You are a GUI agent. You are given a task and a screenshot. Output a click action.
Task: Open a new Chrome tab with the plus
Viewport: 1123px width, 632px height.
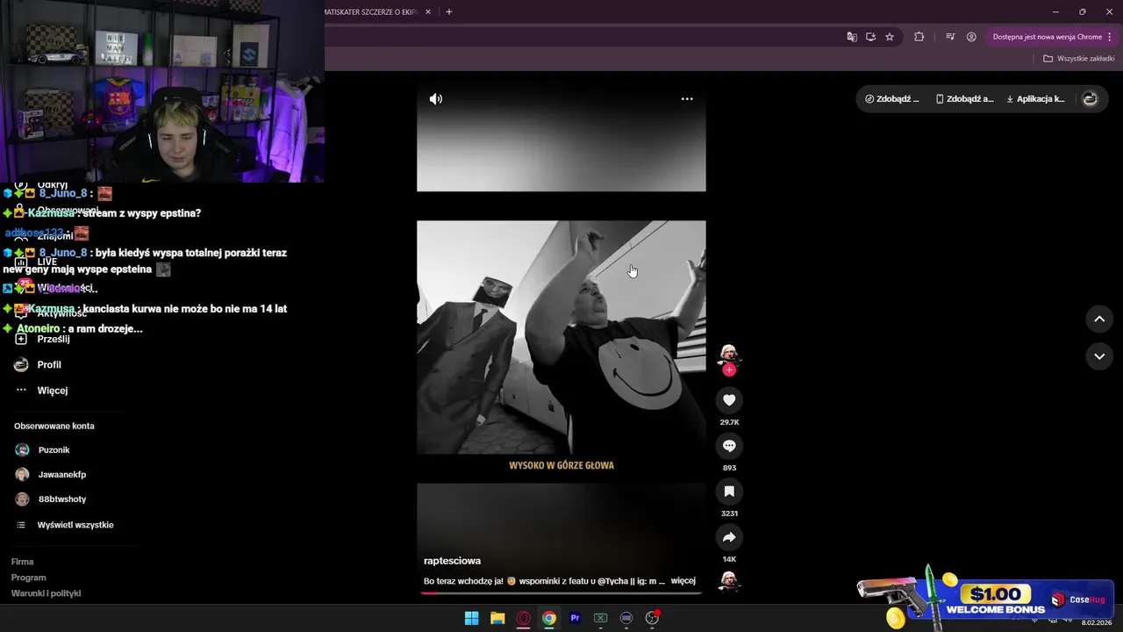(x=449, y=11)
